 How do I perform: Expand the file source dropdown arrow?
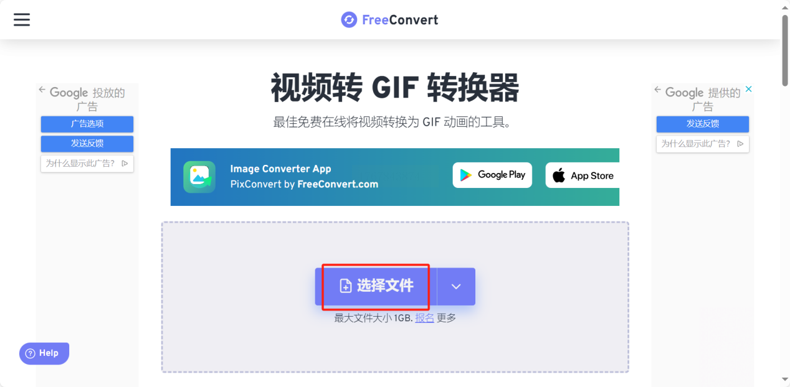456,286
